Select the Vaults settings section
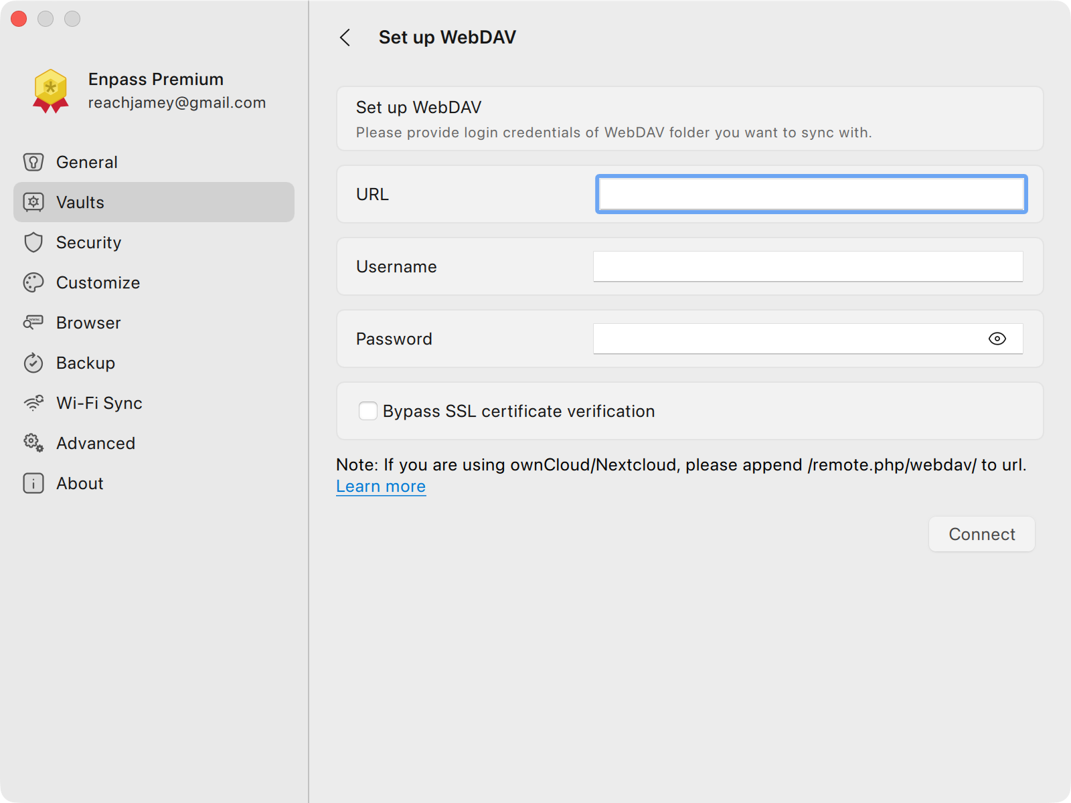The width and height of the screenshot is (1071, 803). point(154,202)
